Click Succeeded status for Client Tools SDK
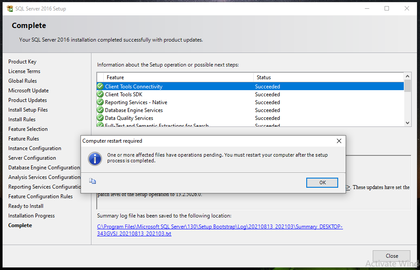 pyautogui.click(x=267, y=94)
